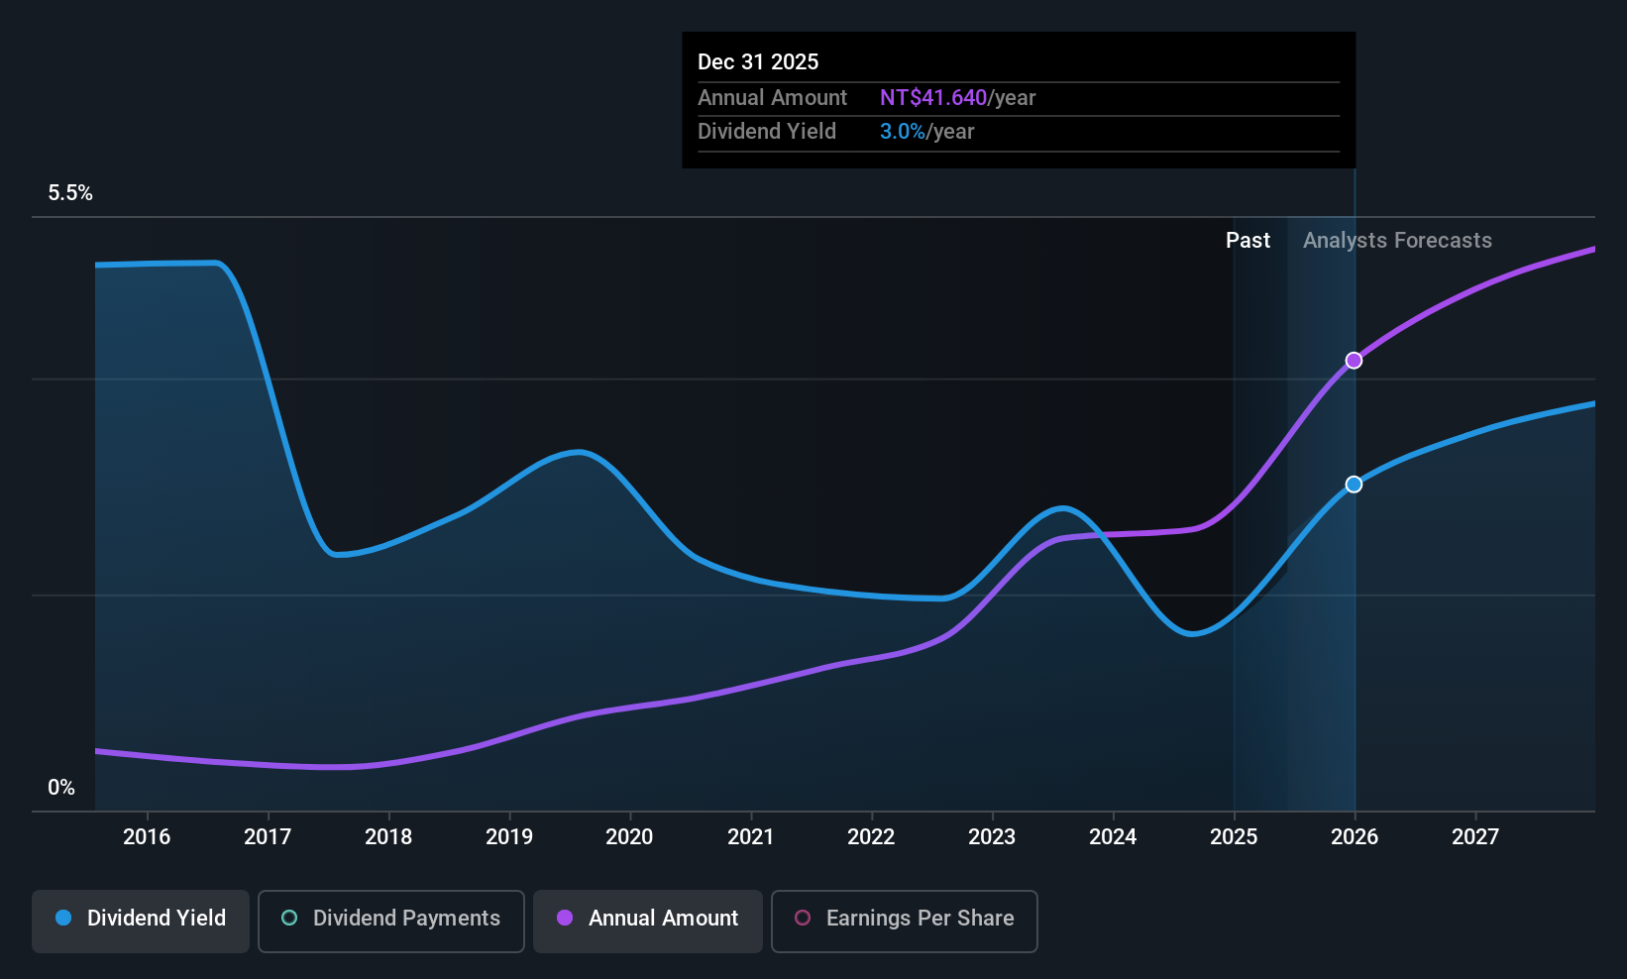Click the 2016 x-axis label
Image resolution: width=1627 pixels, height=979 pixels.
(147, 837)
